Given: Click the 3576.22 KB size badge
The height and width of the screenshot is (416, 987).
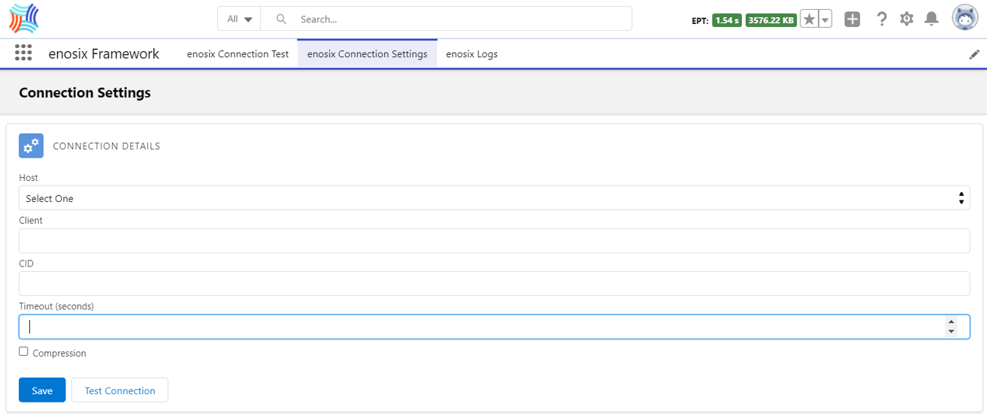Looking at the screenshot, I should 771,20.
